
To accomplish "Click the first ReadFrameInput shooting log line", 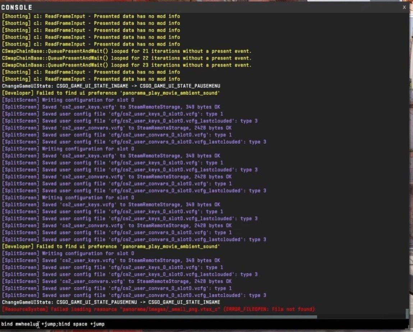I will pyautogui.click(x=90, y=16).
